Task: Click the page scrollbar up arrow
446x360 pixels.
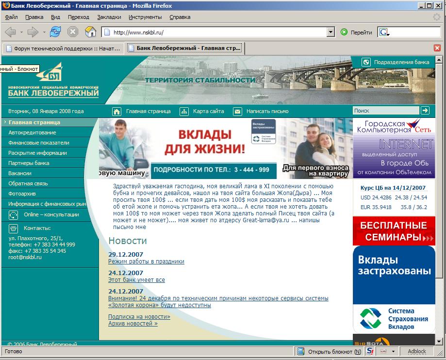Action: point(439,60)
